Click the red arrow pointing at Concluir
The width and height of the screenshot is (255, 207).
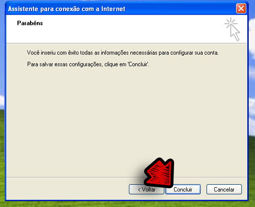pos(159,172)
